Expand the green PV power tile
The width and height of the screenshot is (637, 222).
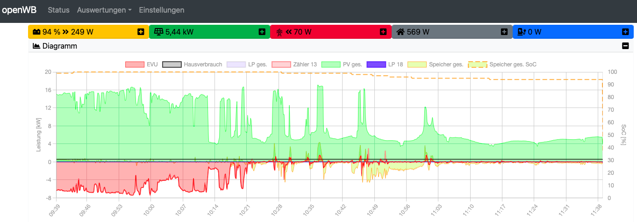coord(262,32)
